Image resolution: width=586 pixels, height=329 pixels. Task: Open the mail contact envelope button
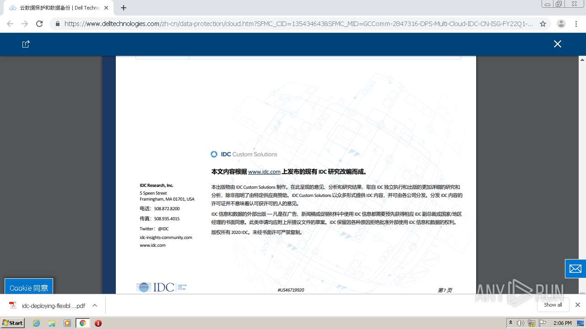click(x=575, y=269)
